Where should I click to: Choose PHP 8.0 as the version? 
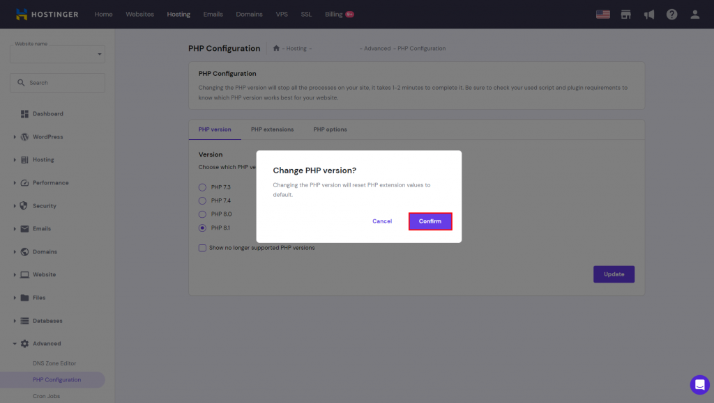(202, 214)
